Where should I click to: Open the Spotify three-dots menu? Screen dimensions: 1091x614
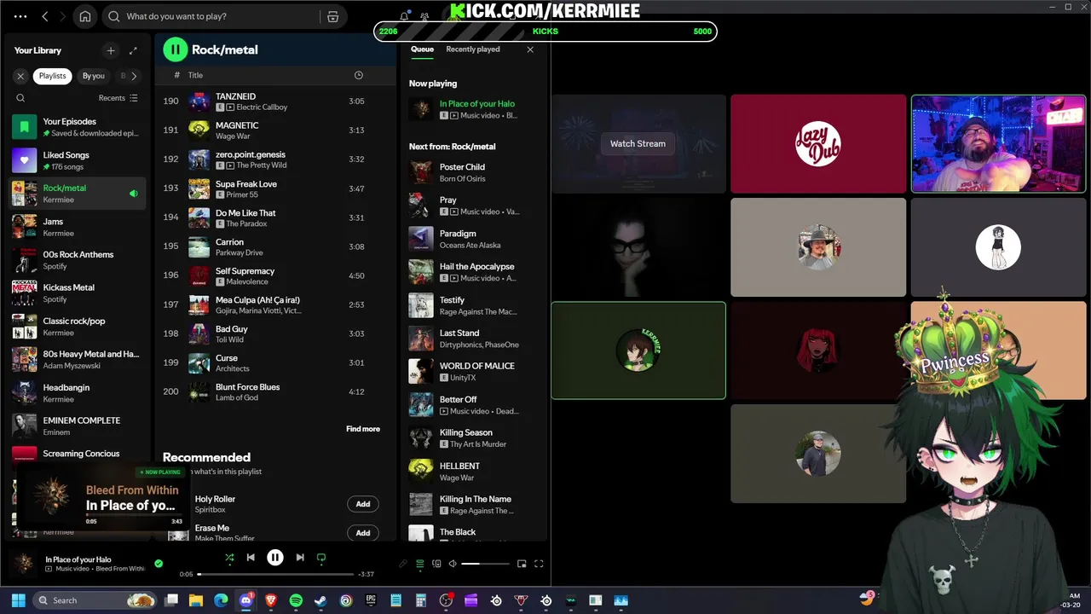pyautogui.click(x=20, y=16)
